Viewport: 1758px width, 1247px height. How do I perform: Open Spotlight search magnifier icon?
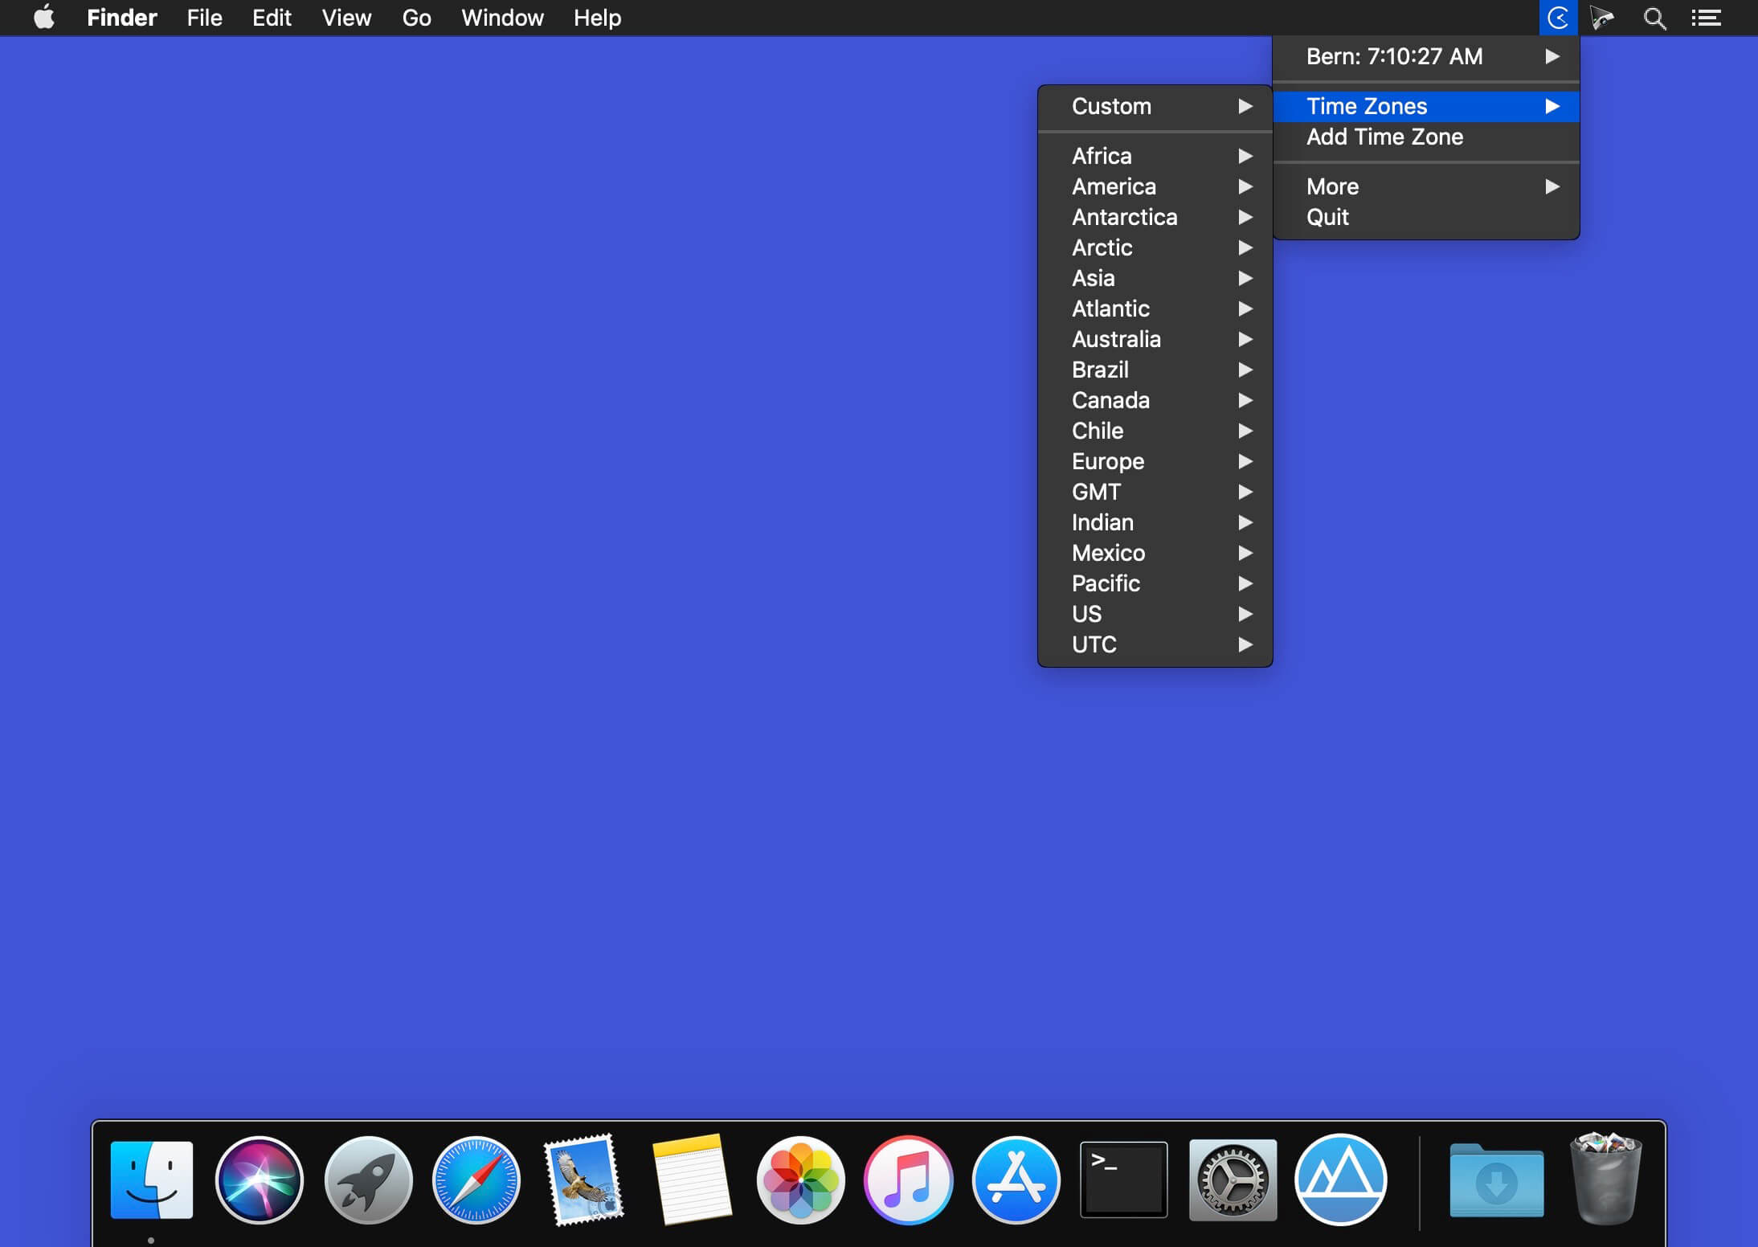pos(1654,18)
